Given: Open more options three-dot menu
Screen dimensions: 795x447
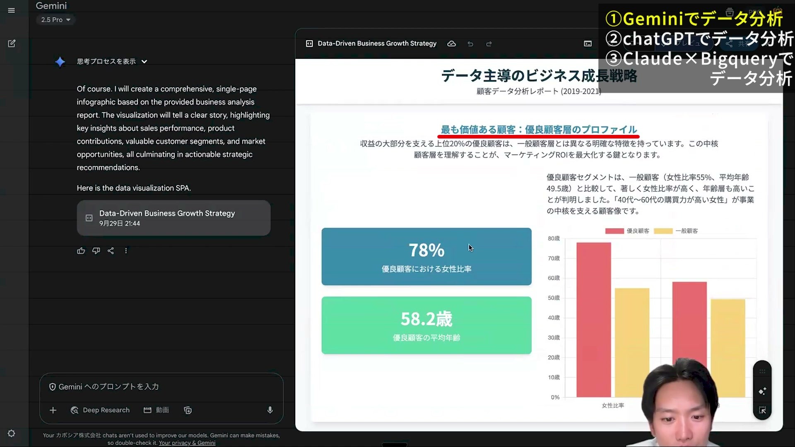Looking at the screenshot, I should tap(126, 251).
